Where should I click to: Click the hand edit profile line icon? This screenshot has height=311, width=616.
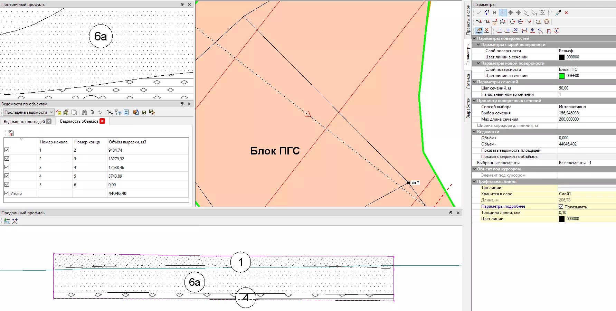(x=479, y=31)
